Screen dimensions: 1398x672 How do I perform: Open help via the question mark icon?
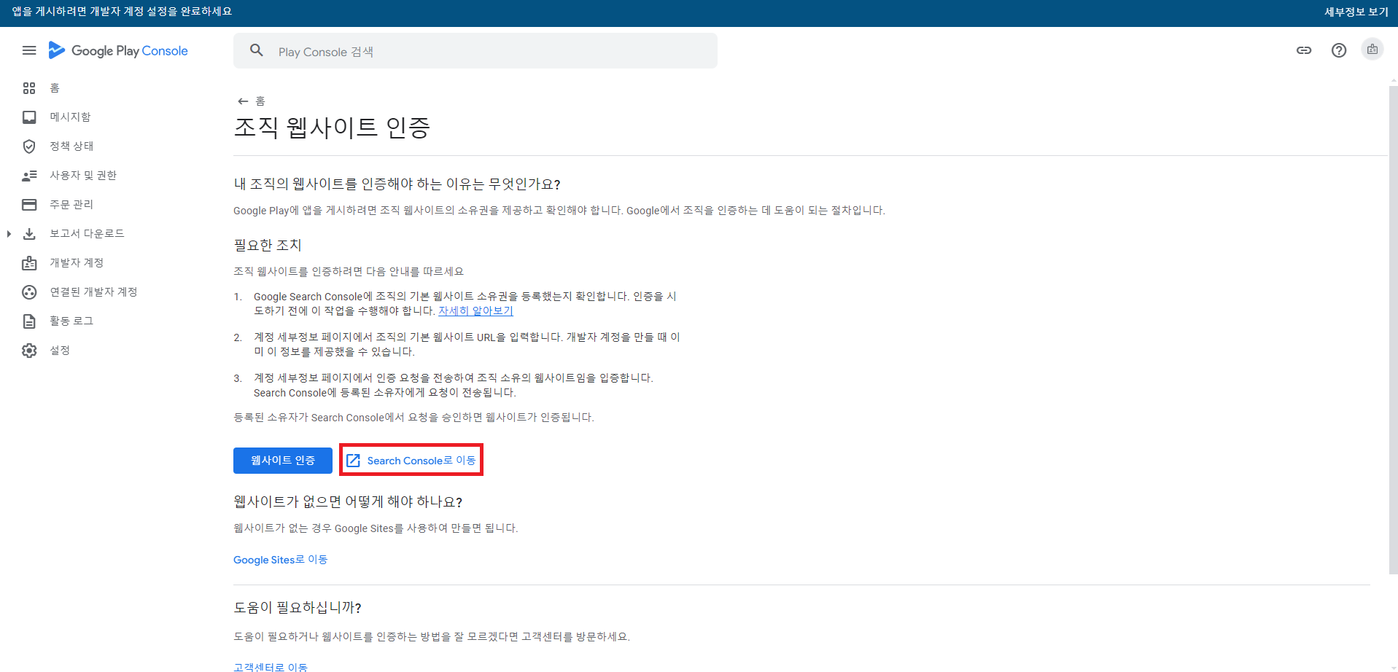click(x=1339, y=50)
